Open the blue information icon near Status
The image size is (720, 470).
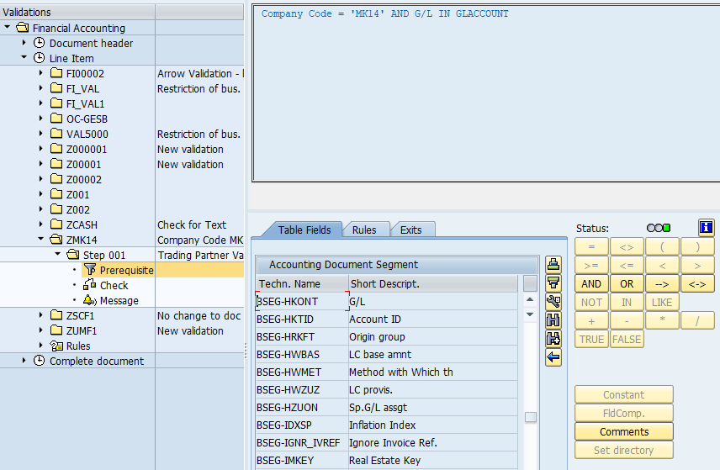(706, 228)
